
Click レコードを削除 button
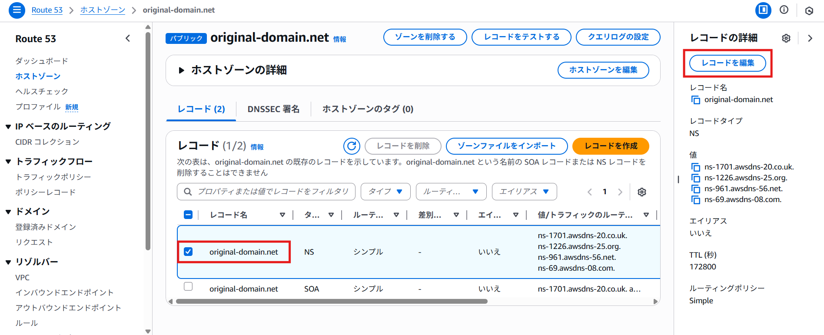[403, 146]
